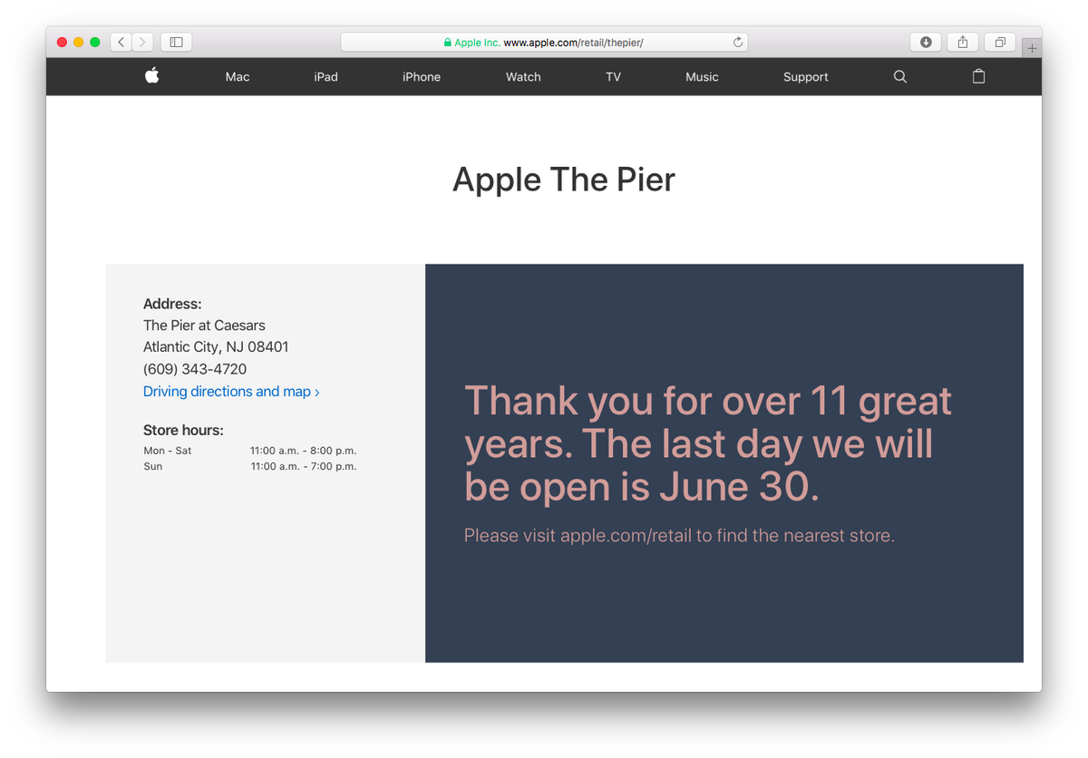
Task: Click the Address: heading
Action: click(172, 304)
